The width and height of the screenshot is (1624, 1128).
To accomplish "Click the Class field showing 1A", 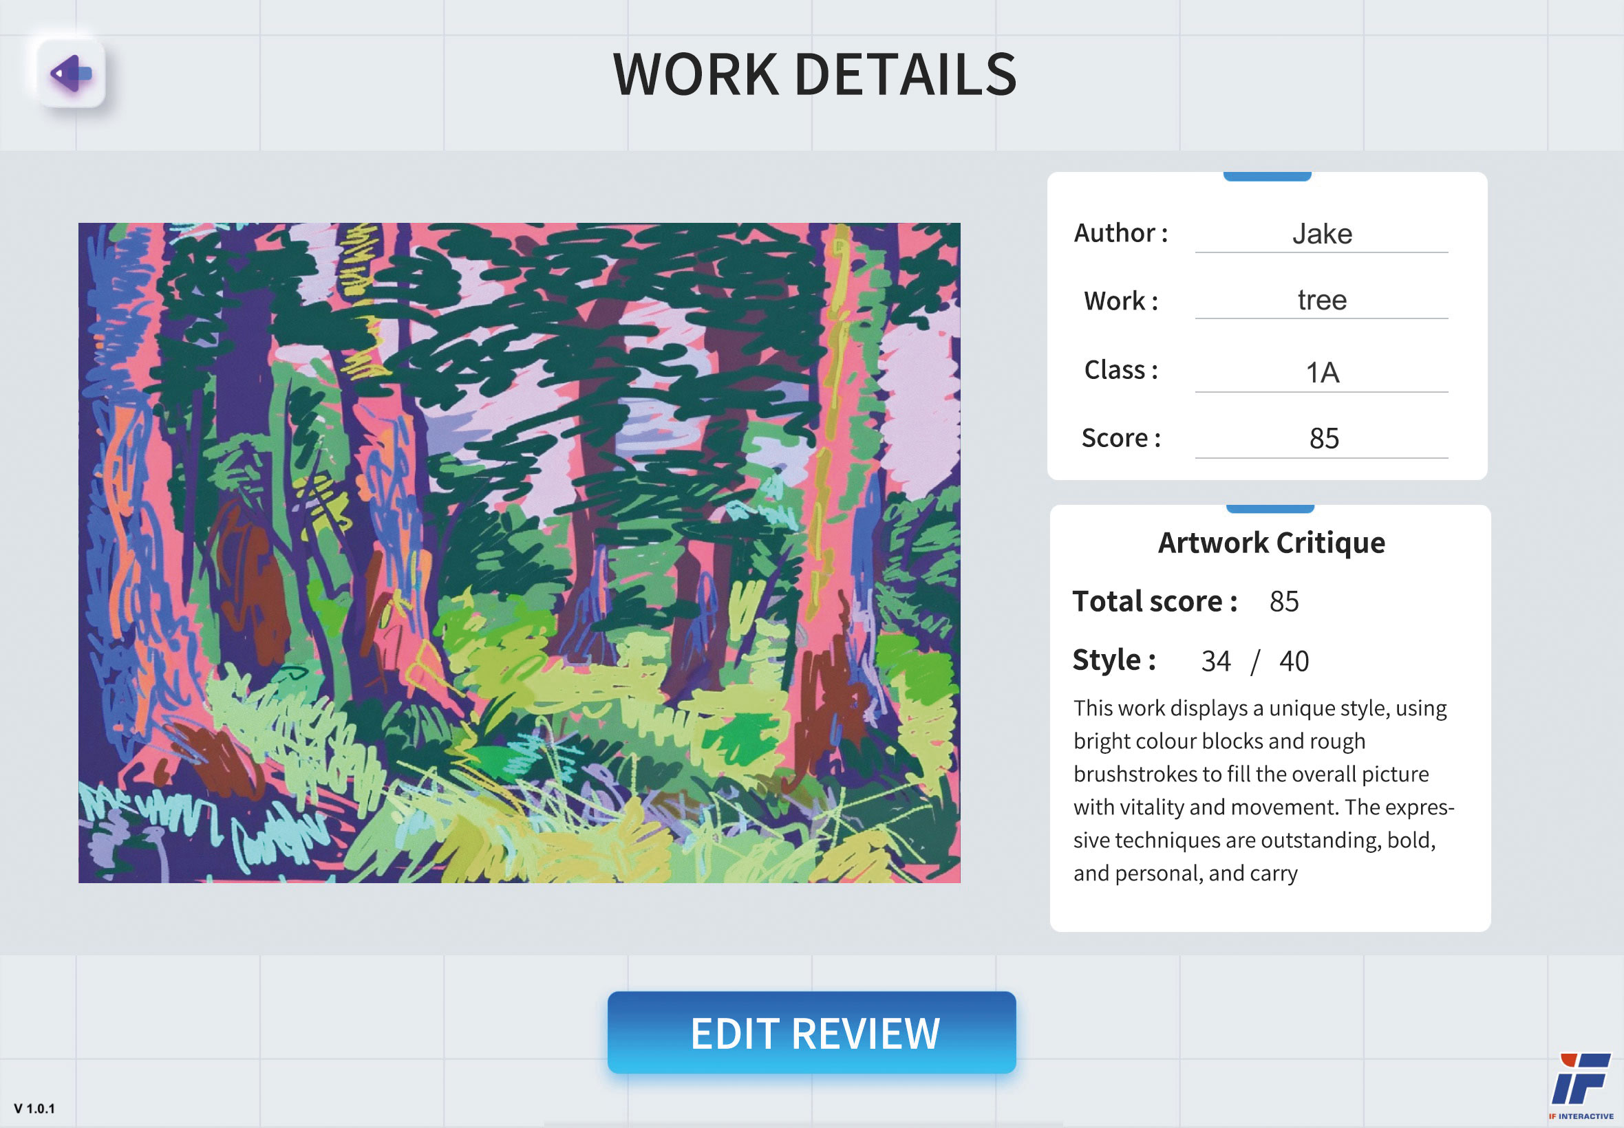I will [x=1321, y=373].
